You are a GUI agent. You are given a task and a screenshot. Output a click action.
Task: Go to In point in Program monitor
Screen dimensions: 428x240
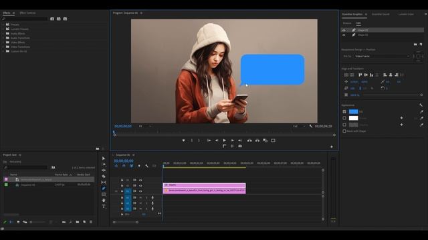[x=209, y=141]
